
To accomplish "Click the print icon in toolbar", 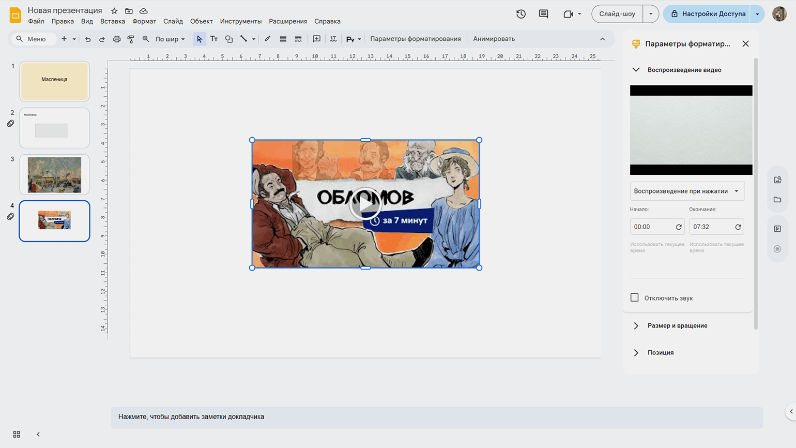I will point(117,39).
